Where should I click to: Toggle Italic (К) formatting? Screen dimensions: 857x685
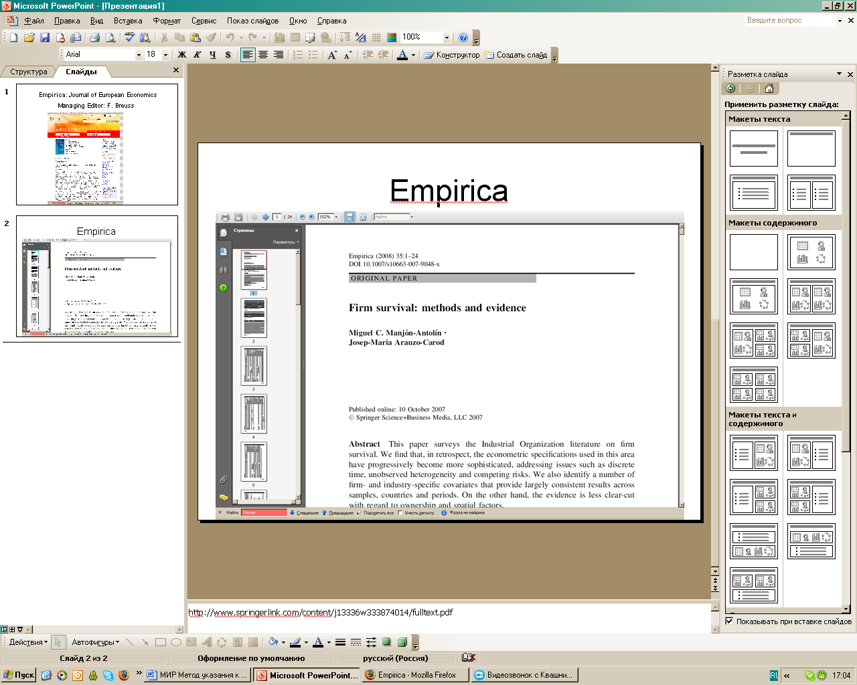click(198, 55)
